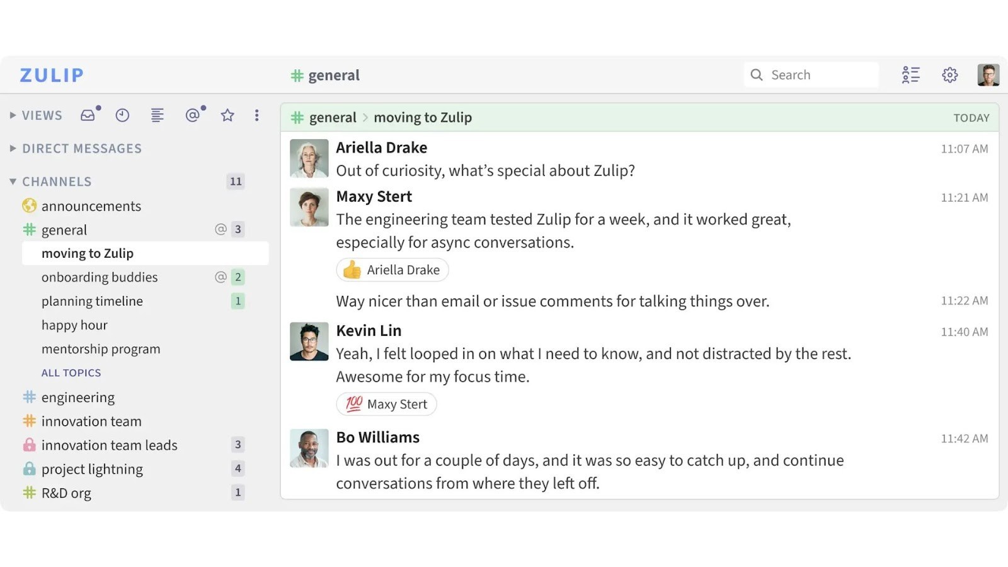Screen dimensions: 1008x567
Task: Expand the DIRECT MESSAGES section
Action: pos(13,148)
